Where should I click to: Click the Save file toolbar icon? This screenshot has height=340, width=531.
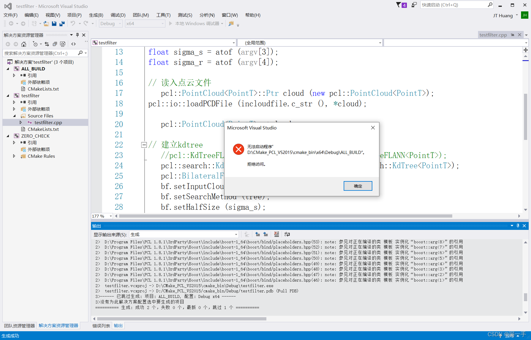[x=54, y=24]
